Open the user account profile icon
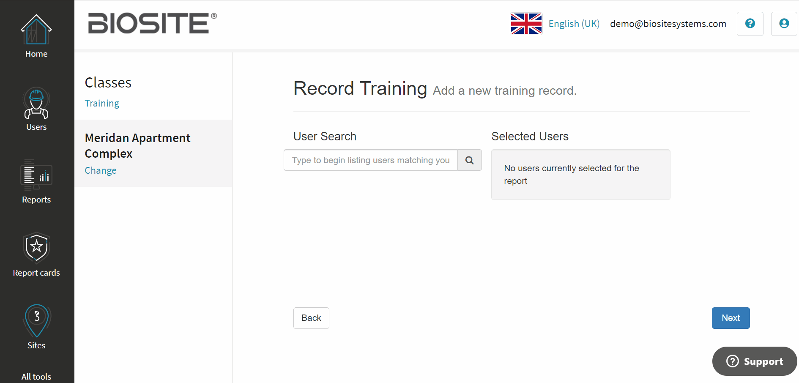 (784, 24)
